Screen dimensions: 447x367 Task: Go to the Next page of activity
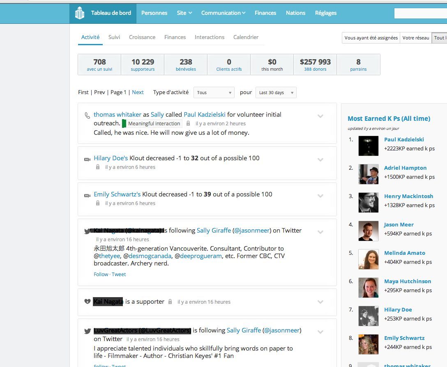(138, 92)
